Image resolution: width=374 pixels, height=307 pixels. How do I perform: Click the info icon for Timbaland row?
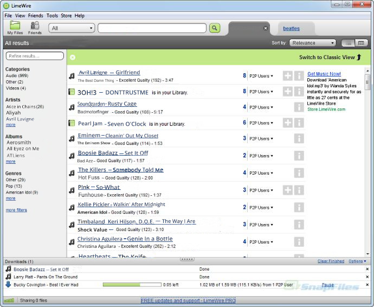click(299, 225)
